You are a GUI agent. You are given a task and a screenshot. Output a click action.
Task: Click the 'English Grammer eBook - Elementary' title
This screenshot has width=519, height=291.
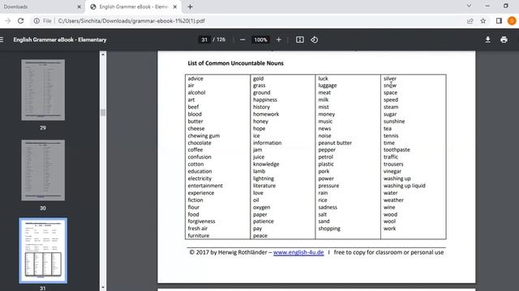pos(60,40)
